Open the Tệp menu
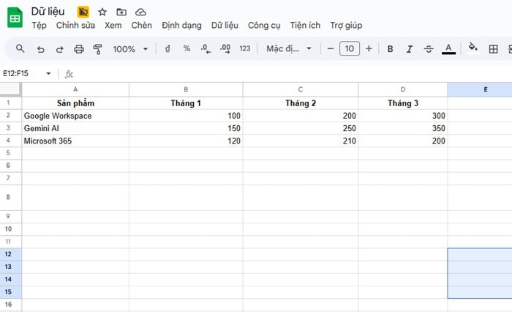The image size is (512, 312). pos(39,25)
